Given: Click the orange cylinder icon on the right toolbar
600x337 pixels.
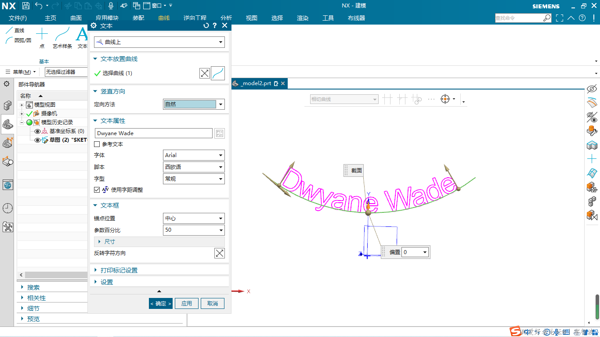Looking at the screenshot, I should 592,130.
